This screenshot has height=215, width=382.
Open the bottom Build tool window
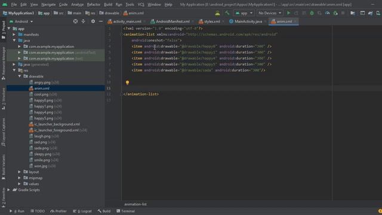coord(104,211)
